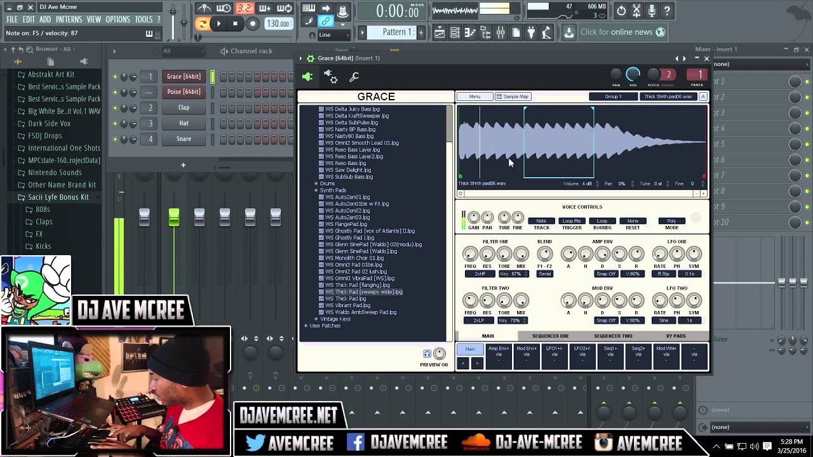
Task: Click the online news panel
Action: (x=622, y=32)
